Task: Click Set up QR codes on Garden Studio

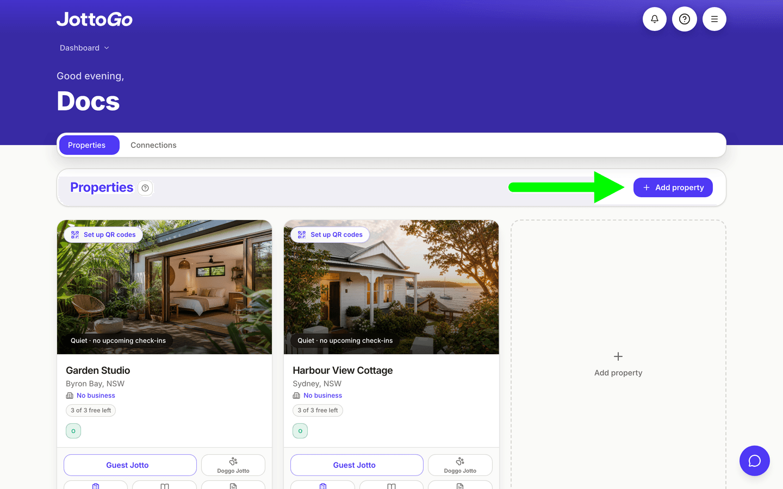Action: point(103,235)
